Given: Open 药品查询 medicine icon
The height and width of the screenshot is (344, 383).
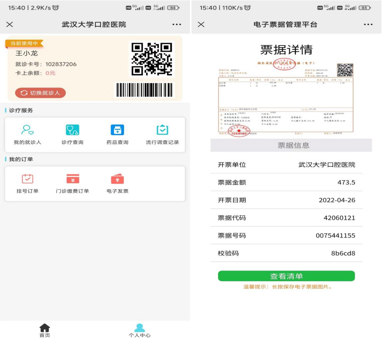Looking at the screenshot, I should [117, 130].
